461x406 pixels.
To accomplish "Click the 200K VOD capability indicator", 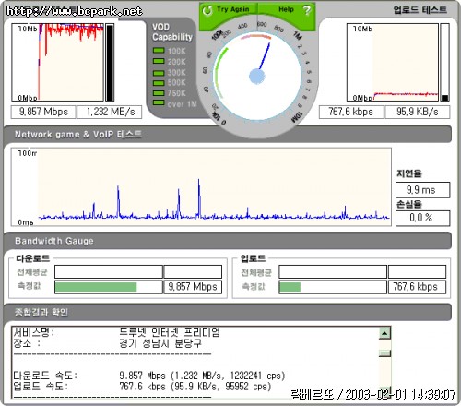I will (159, 61).
